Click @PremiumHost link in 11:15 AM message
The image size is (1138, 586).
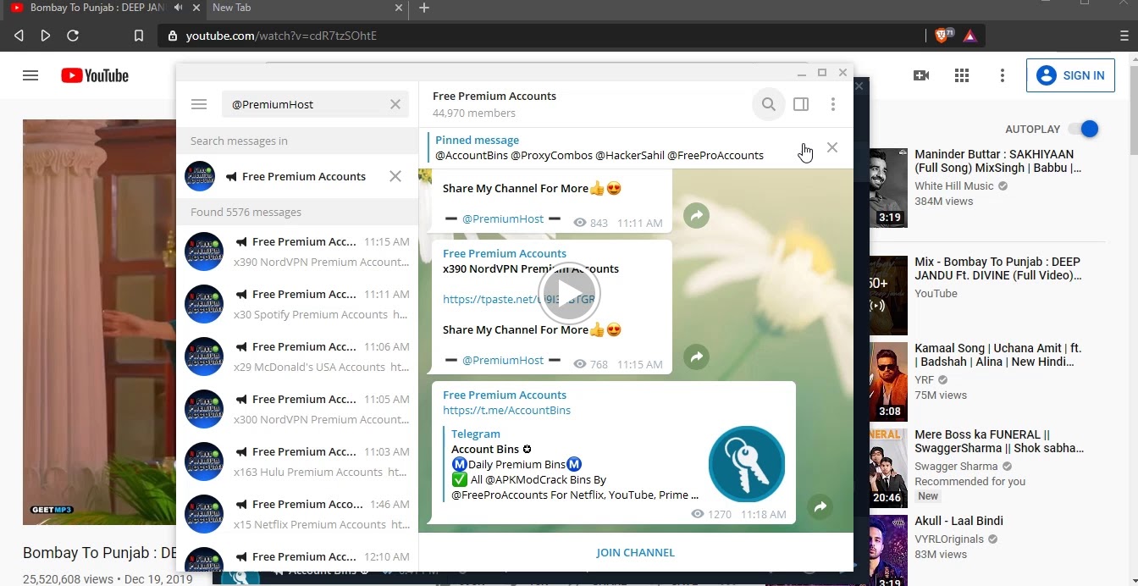[503, 360]
